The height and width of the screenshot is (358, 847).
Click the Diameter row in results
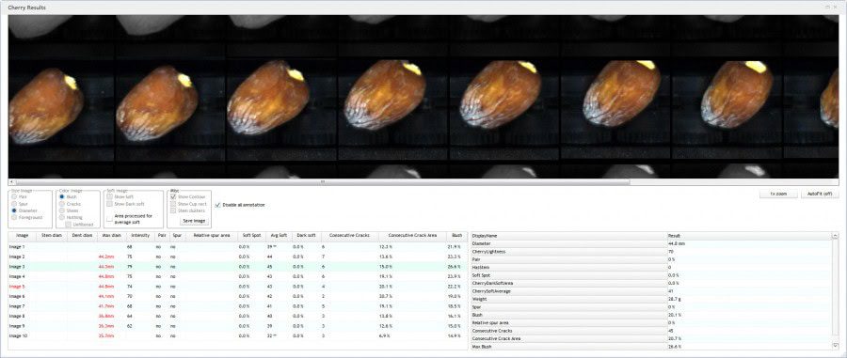[651, 243]
